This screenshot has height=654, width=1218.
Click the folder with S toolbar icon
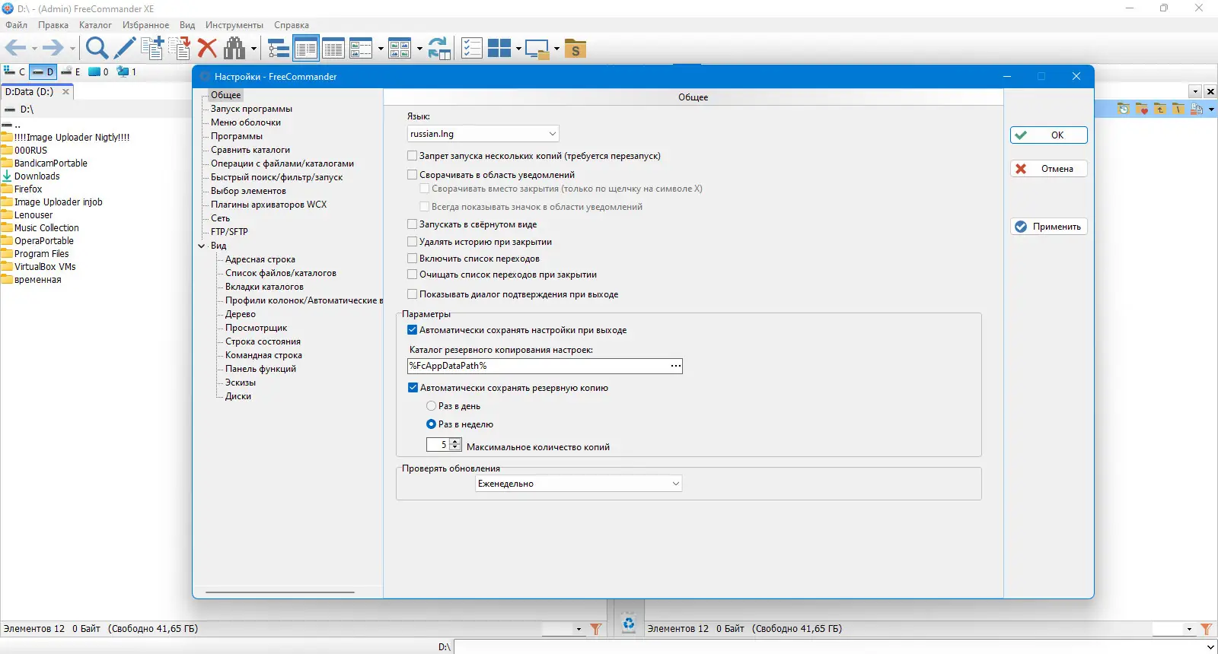(576, 49)
